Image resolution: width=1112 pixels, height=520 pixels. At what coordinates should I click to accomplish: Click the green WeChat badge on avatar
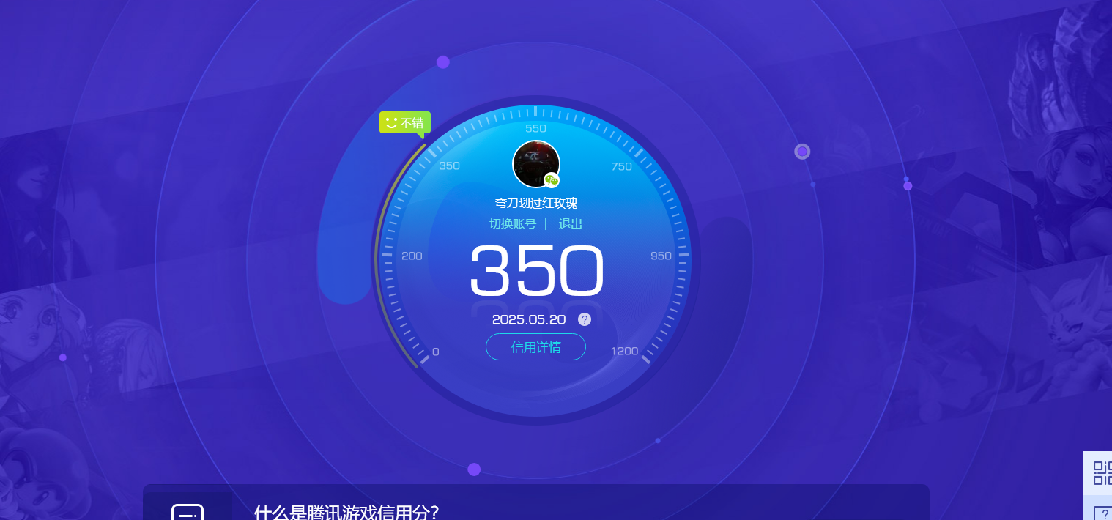click(x=552, y=180)
